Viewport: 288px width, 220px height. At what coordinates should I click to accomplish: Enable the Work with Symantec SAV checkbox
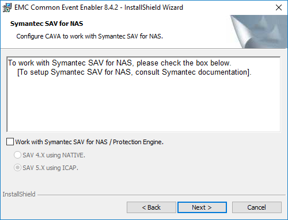10,142
